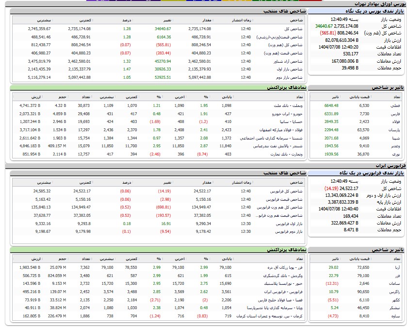The height and width of the screenshot is (331, 410).
Task: Select the خنور - نورایستا پلاستیک symbol
Action: tap(281, 283)
